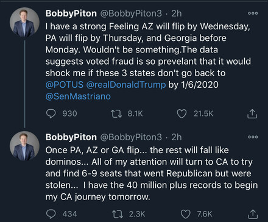Open @BobbyPiton3 handle on second tweet
The height and width of the screenshot is (222, 268).
(x=131, y=137)
